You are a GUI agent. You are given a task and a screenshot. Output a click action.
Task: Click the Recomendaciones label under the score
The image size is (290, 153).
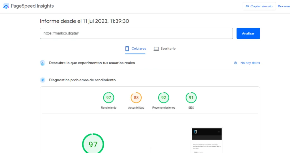click(x=163, y=108)
